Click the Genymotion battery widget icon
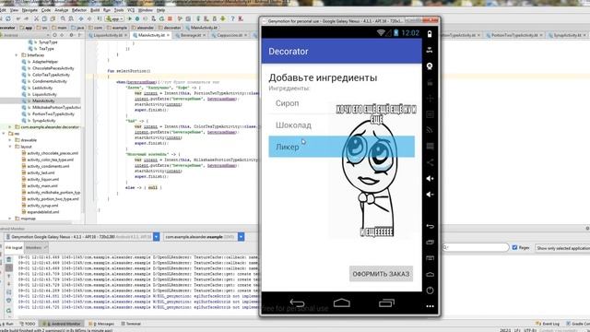Viewport: 590px width, 332px height. pyautogui.click(x=430, y=34)
